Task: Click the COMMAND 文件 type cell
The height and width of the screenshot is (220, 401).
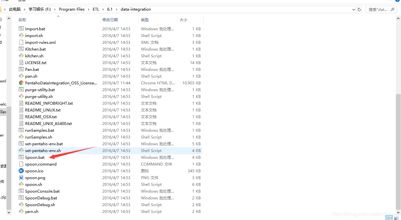Action: [157, 164]
